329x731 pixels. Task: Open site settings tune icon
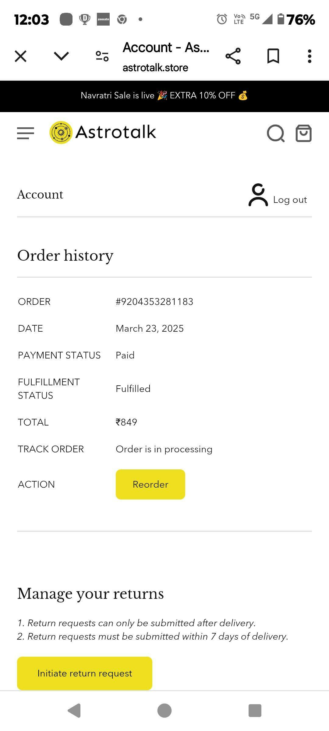point(102,56)
